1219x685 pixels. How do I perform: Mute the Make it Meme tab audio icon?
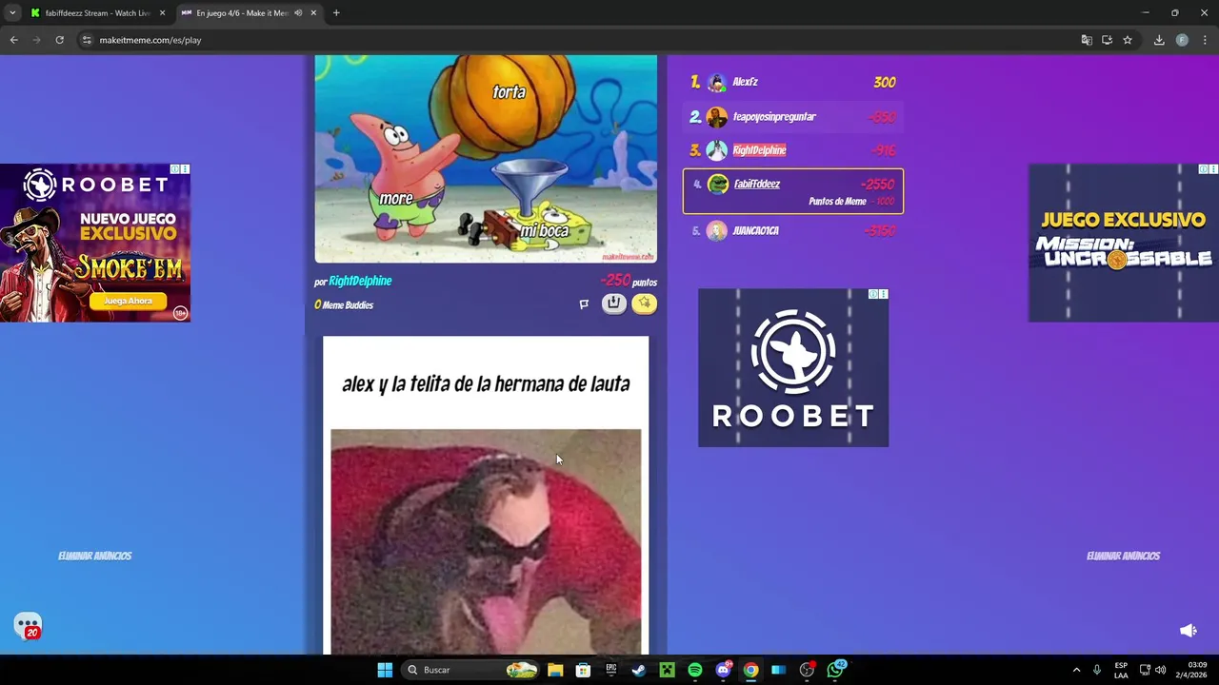[298, 13]
